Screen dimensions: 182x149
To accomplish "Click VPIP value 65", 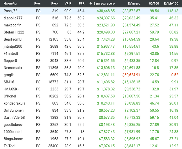I will point(69,32).
